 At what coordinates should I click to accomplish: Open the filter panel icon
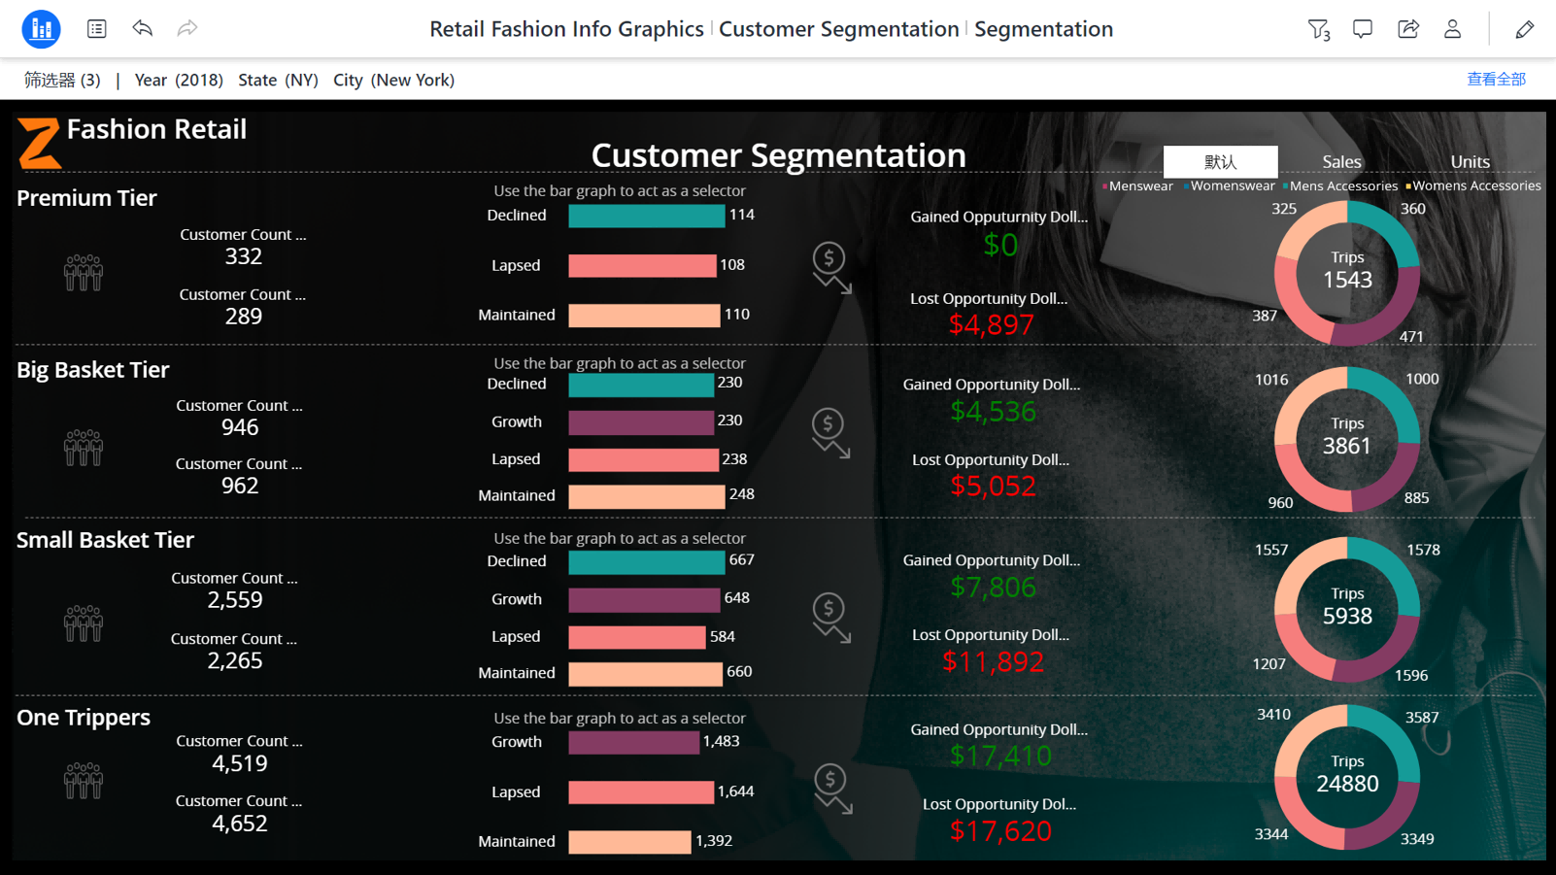click(1318, 29)
